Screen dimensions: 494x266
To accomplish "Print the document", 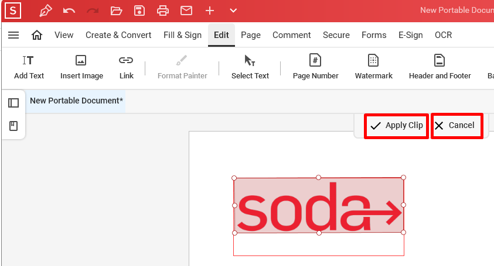I will [163, 11].
